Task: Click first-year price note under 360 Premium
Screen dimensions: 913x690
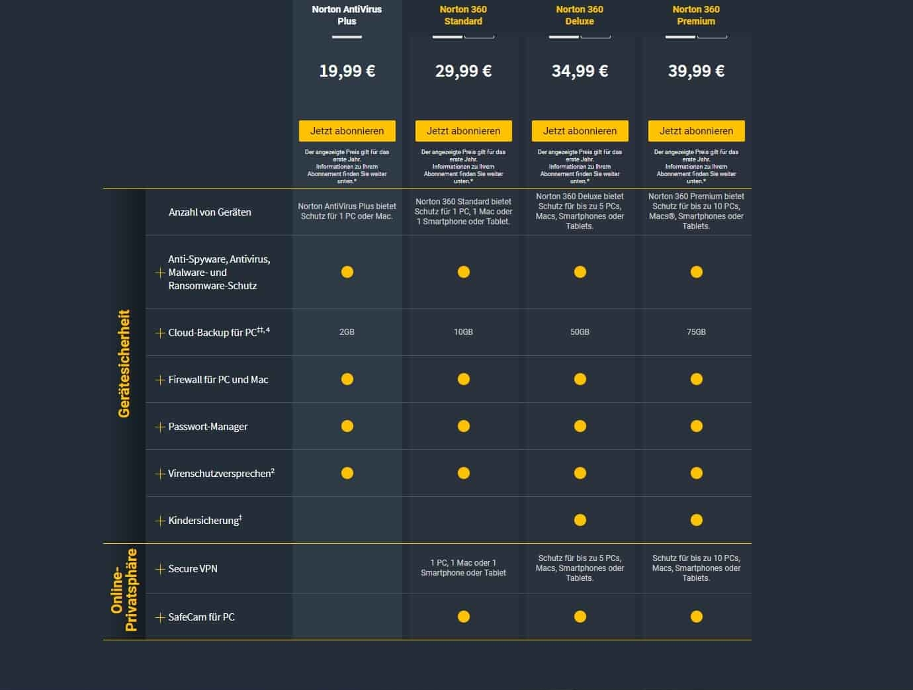Action: pyautogui.click(x=696, y=166)
